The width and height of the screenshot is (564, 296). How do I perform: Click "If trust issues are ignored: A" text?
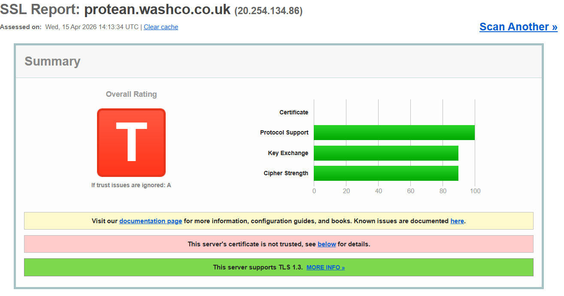[131, 185]
